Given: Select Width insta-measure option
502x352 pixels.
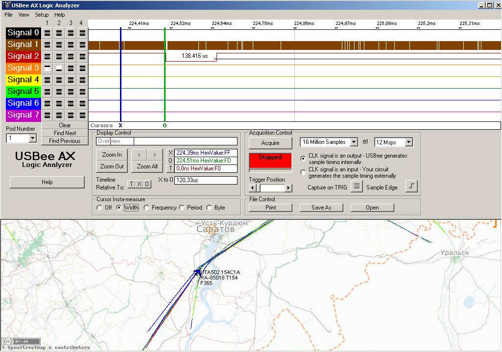Looking at the screenshot, I should coord(119,208).
